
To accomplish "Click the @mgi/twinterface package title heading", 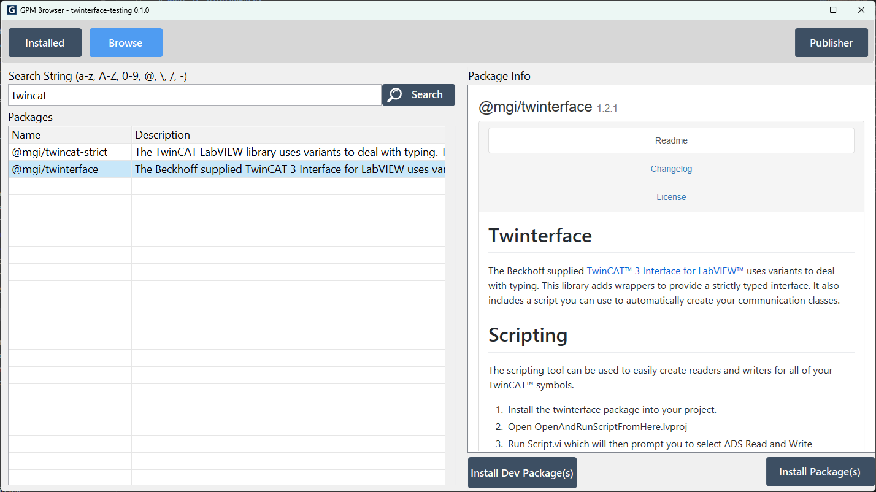I will pos(535,107).
